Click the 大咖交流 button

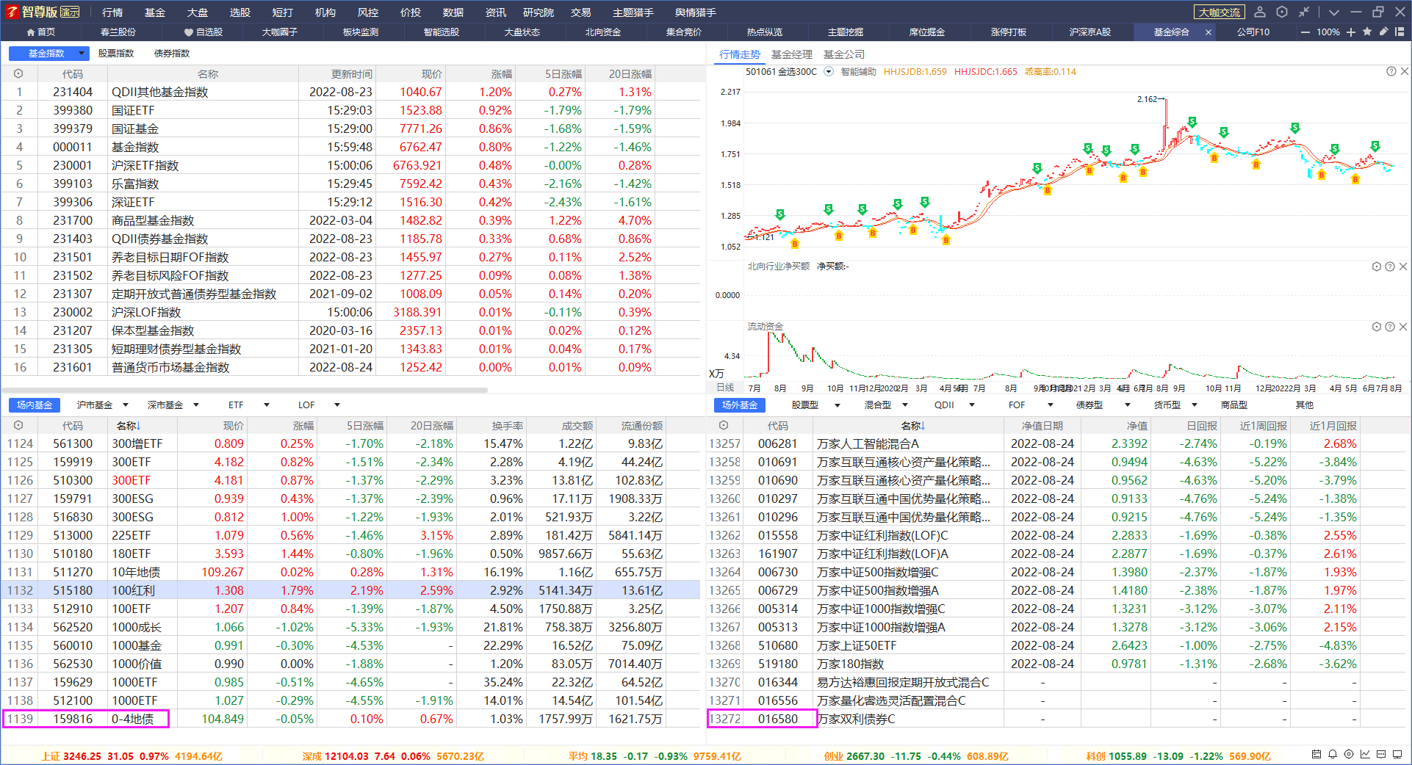click(x=1220, y=12)
